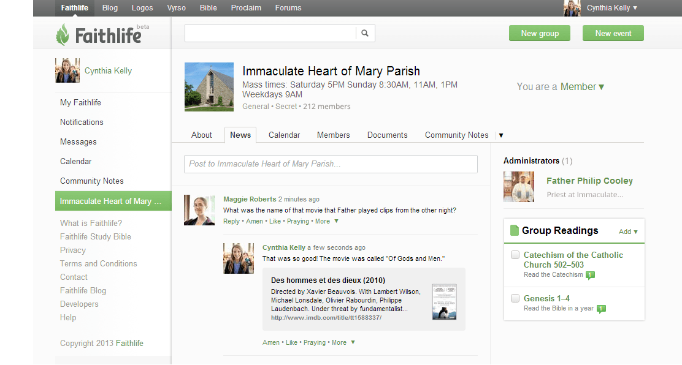Open Forums in top navigation
Screen dimensions: 682x365
click(288, 8)
